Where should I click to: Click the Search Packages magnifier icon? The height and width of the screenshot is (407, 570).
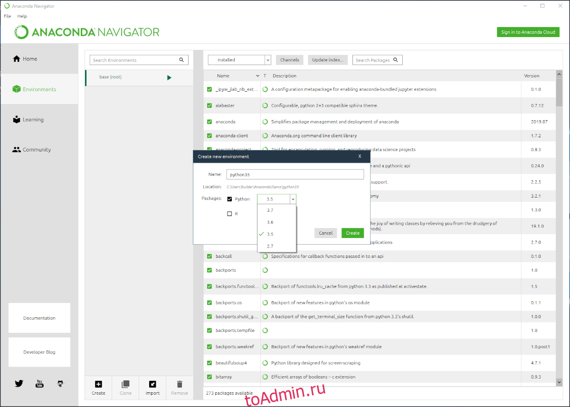point(396,60)
